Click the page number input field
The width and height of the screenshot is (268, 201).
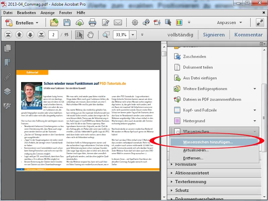53,35
